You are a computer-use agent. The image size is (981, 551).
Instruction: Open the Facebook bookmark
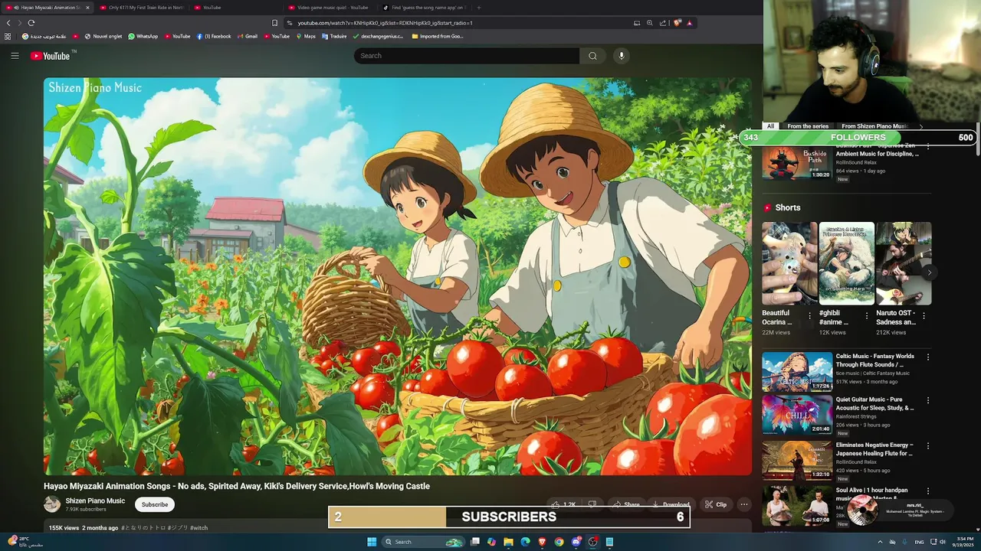(x=214, y=36)
